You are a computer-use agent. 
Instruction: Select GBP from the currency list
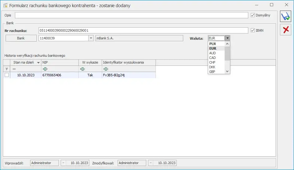click(216, 72)
